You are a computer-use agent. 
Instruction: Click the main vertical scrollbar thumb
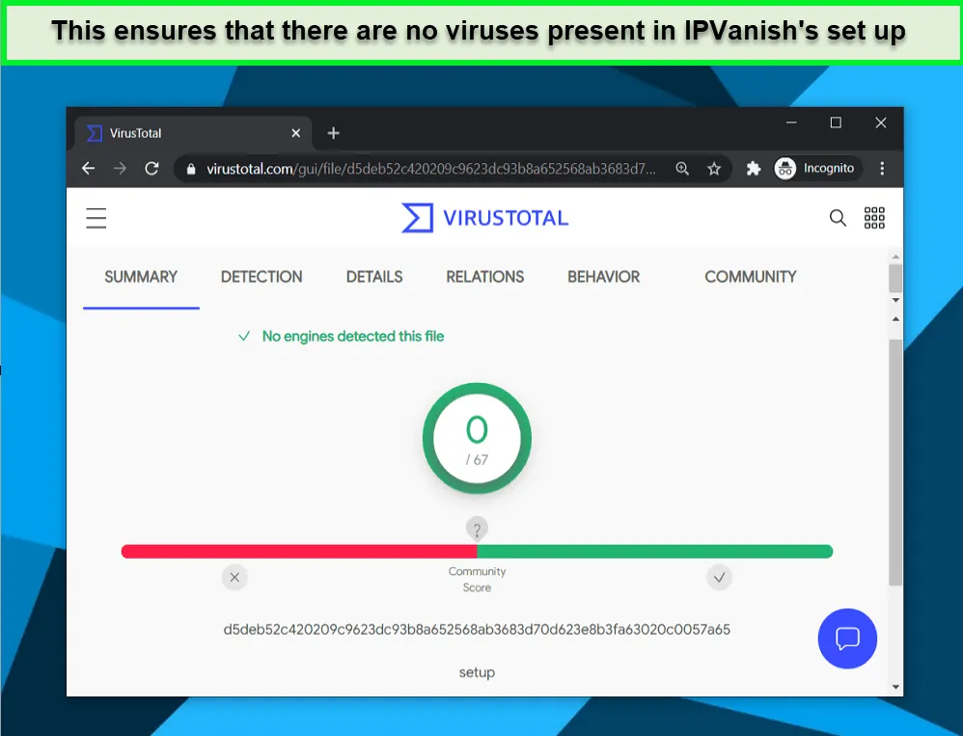[x=895, y=462]
